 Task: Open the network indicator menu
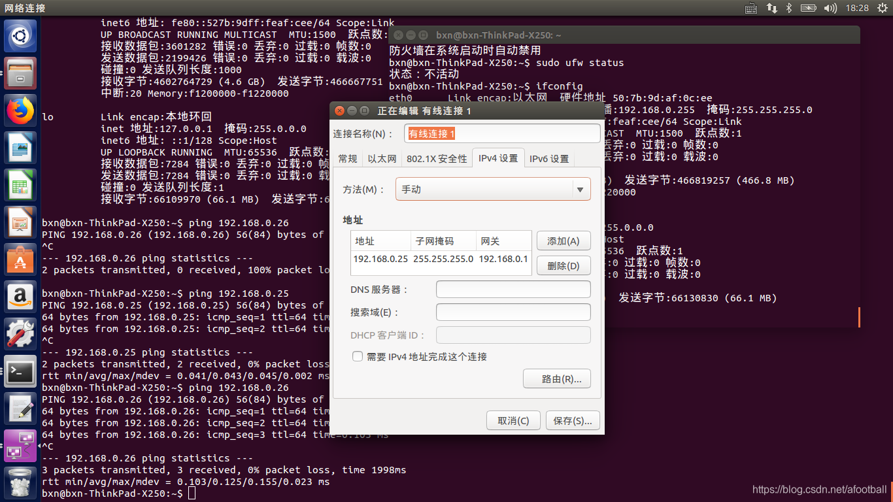772,8
